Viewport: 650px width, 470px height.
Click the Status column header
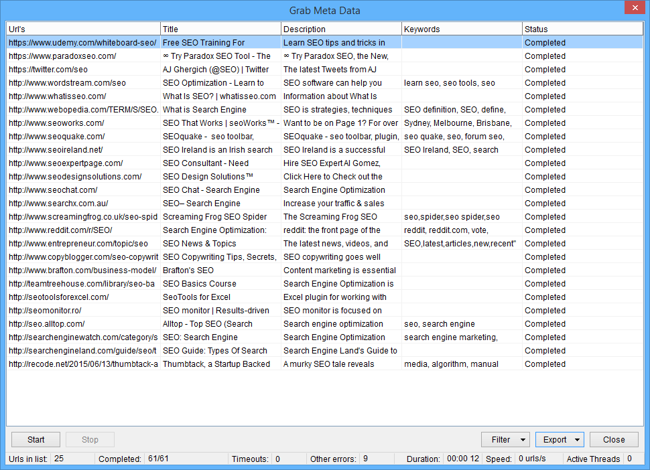pyautogui.click(x=582, y=29)
